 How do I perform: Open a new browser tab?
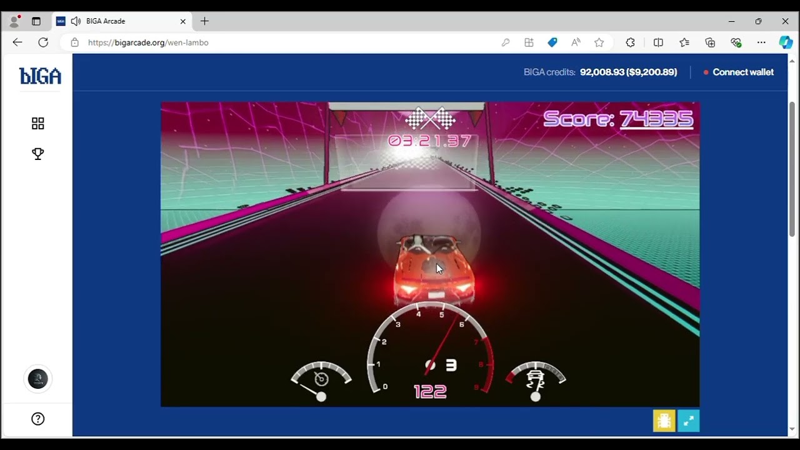click(204, 21)
